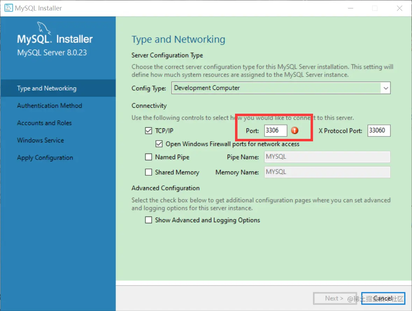Click the Port field containing 3306
This screenshot has height=311, width=412.
click(x=276, y=130)
